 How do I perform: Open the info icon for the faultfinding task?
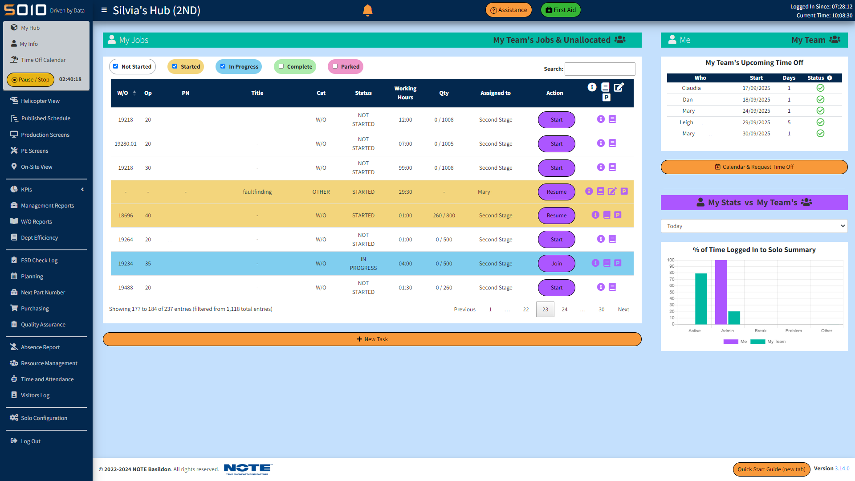click(x=589, y=191)
